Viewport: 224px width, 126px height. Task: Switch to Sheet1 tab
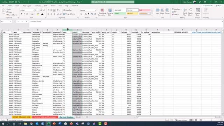[x=78, y=117]
